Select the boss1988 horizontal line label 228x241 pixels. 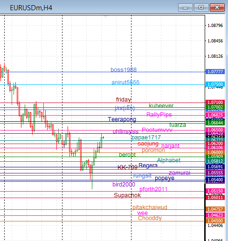point(124,69)
